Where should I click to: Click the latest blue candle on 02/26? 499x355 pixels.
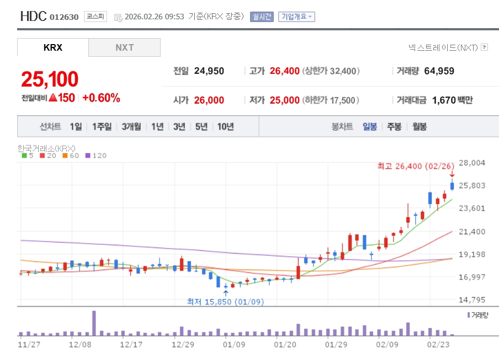point(452,185)
